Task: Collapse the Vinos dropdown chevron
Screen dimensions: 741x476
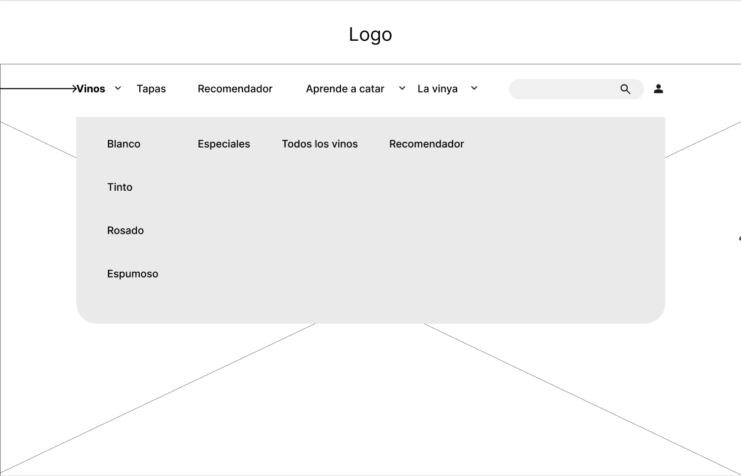Action: click(x=118, y=89)
